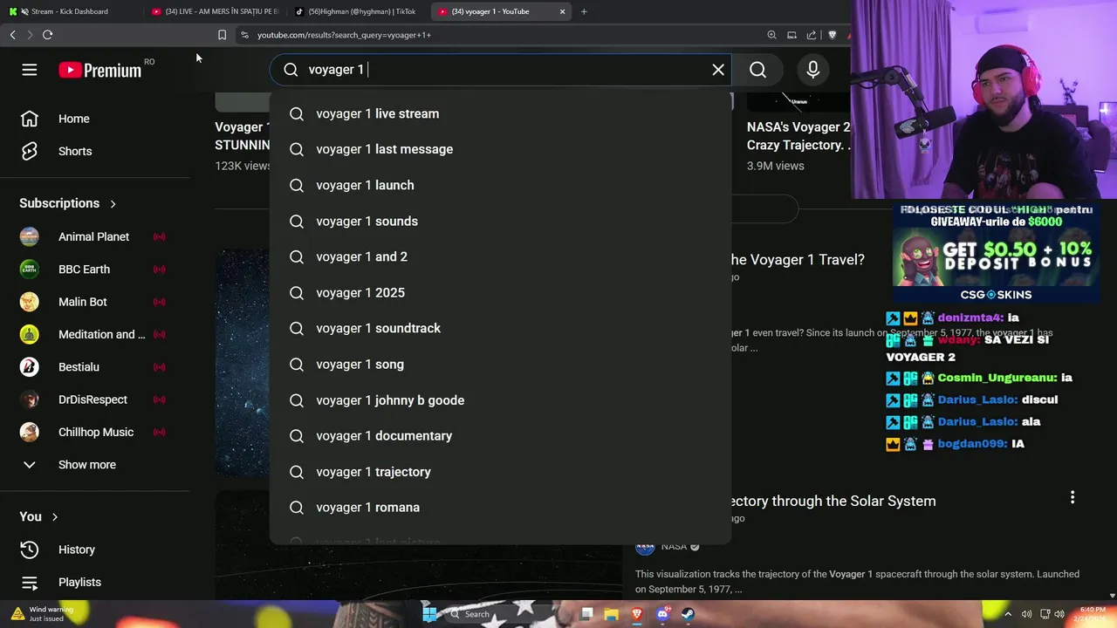This screenshot has width=1117, height=628.
Task: Choose suggestion voyager 1 and 2
Action: click(500, 256)
